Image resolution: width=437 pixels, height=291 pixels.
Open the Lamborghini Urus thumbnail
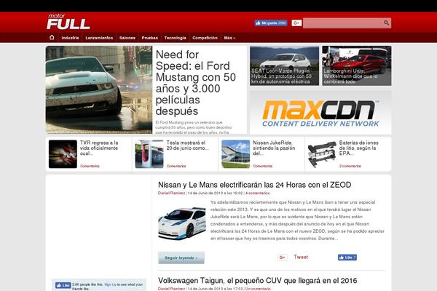click(x=357, y=66)
